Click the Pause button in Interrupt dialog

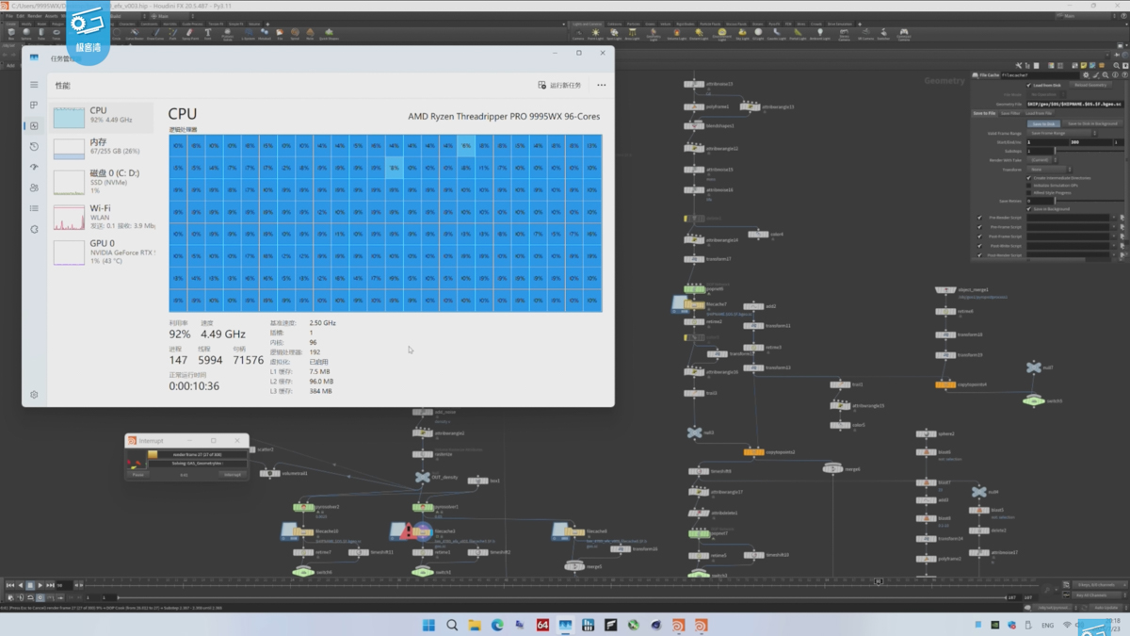tap(138, 475)
